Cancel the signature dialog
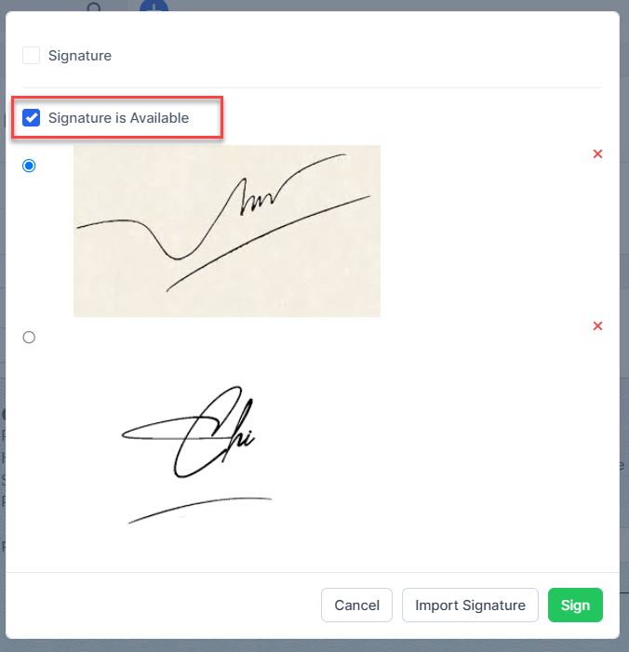 point(356,605)
